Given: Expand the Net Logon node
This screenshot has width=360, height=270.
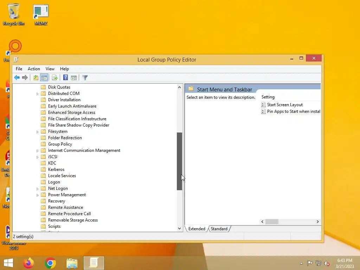Looking at the screenshot, I should 37,189.
